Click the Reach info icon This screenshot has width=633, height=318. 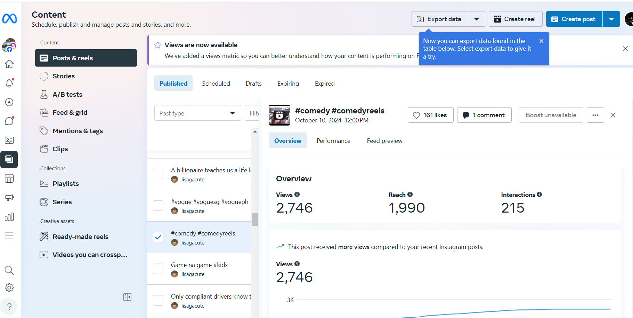pyautogui.click(x=410, y=195)
